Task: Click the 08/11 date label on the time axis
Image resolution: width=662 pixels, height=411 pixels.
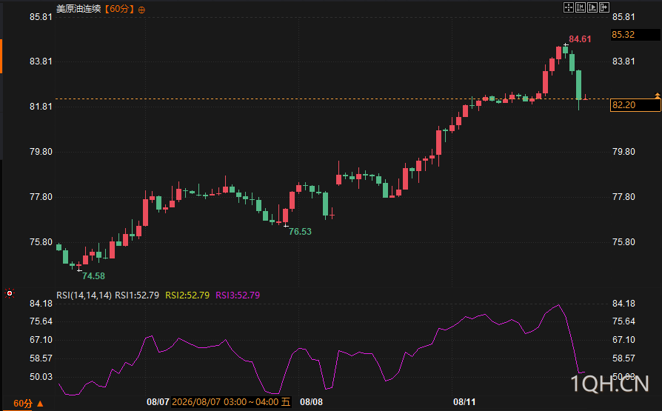Action: (x=464, y=401)
